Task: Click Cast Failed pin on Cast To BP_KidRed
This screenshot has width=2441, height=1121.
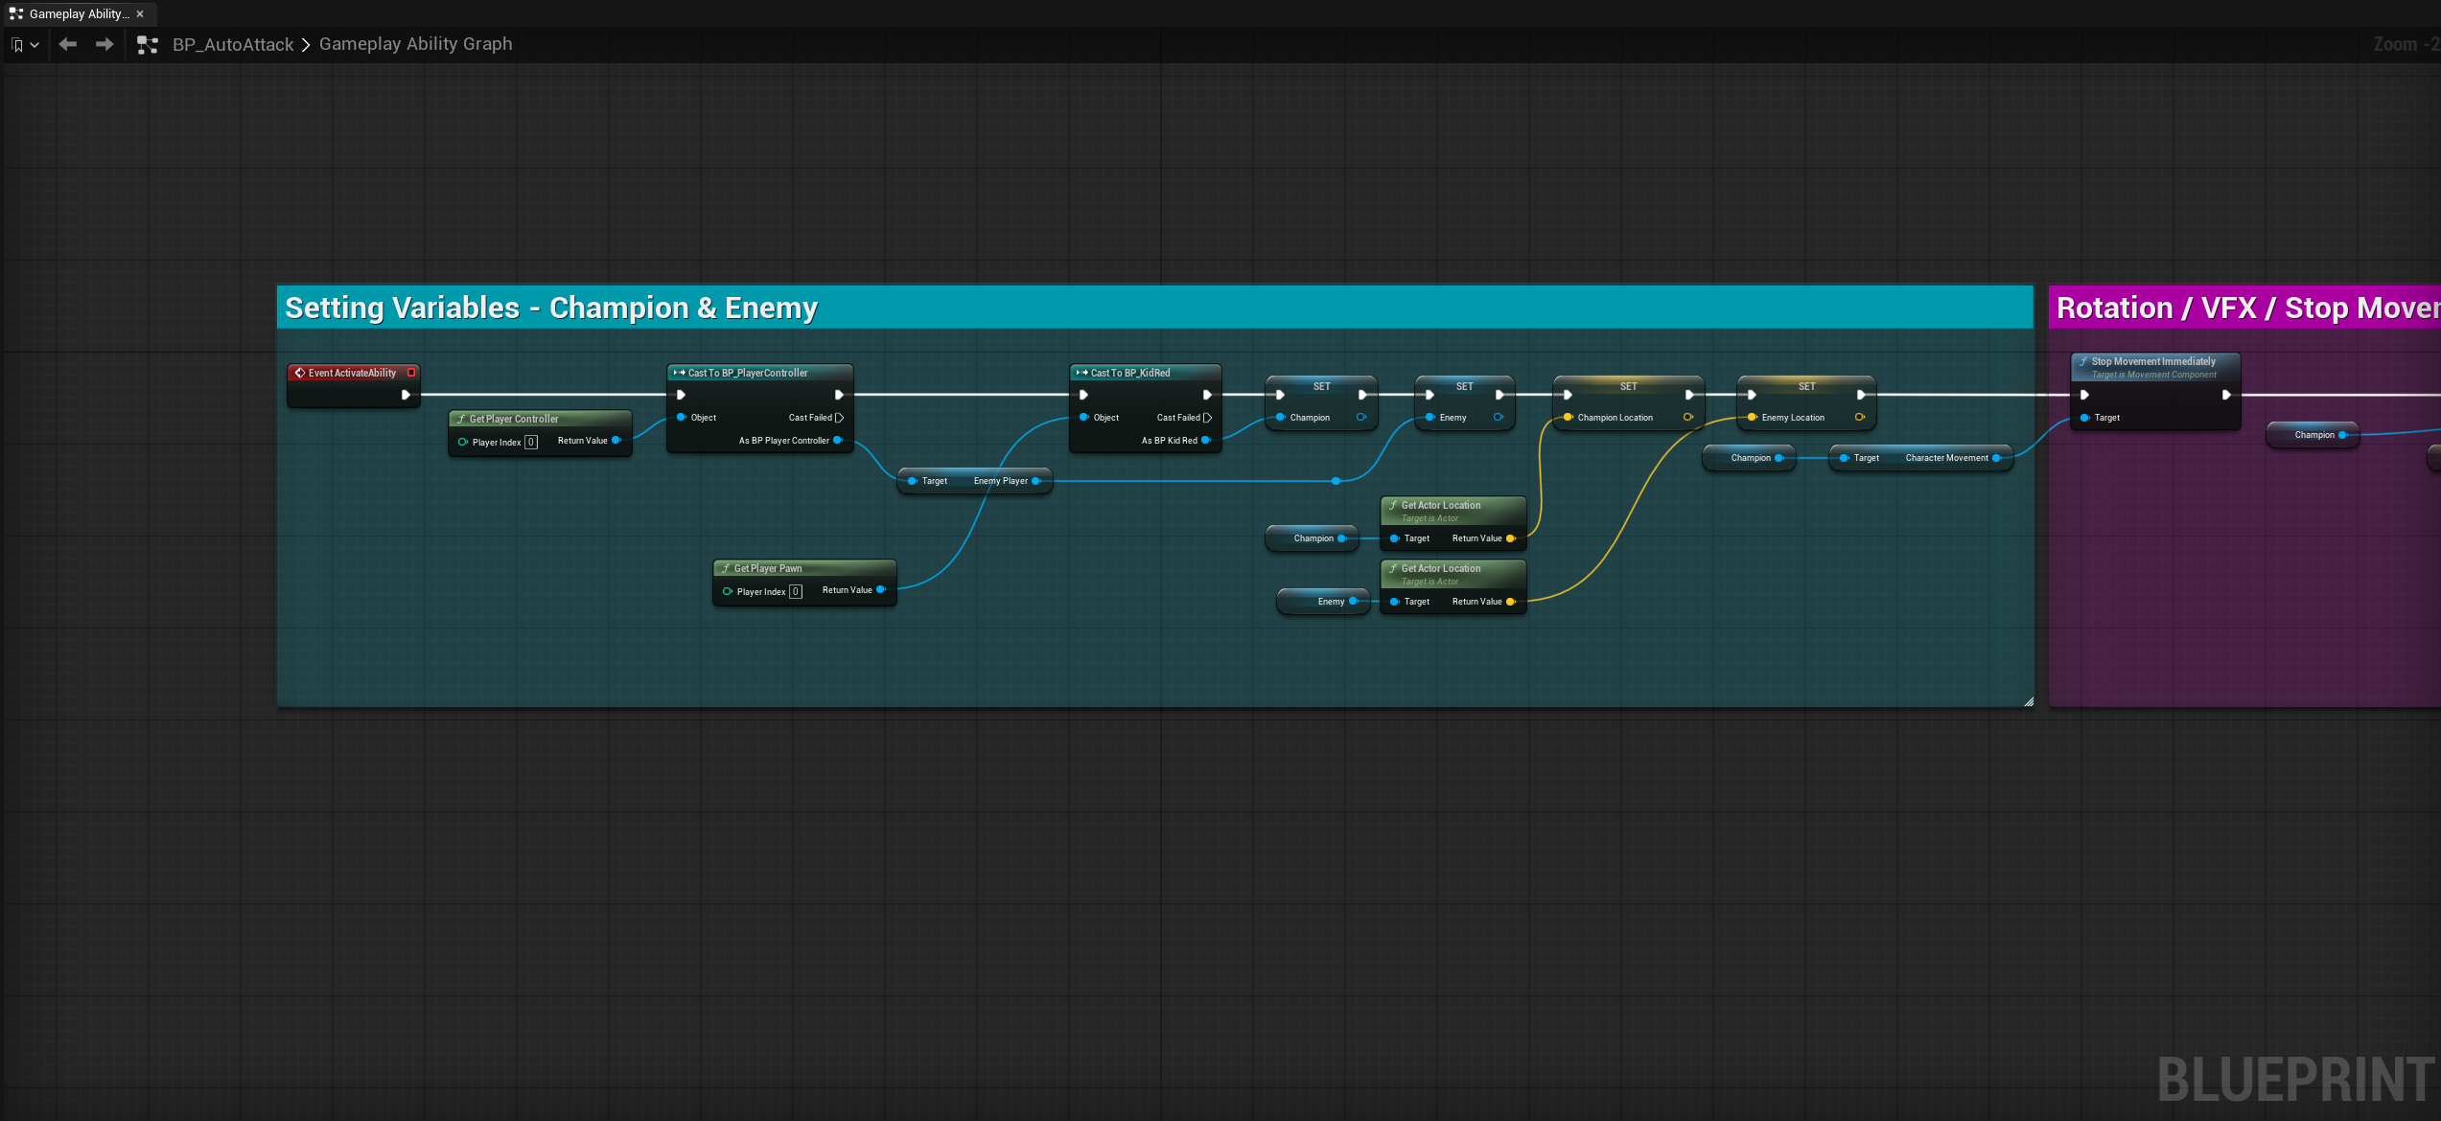Action: click(1207, 417)
